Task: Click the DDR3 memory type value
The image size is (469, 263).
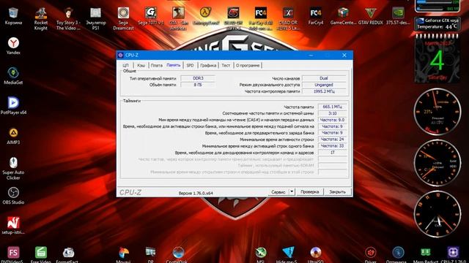Action: (x=198, y=78)
